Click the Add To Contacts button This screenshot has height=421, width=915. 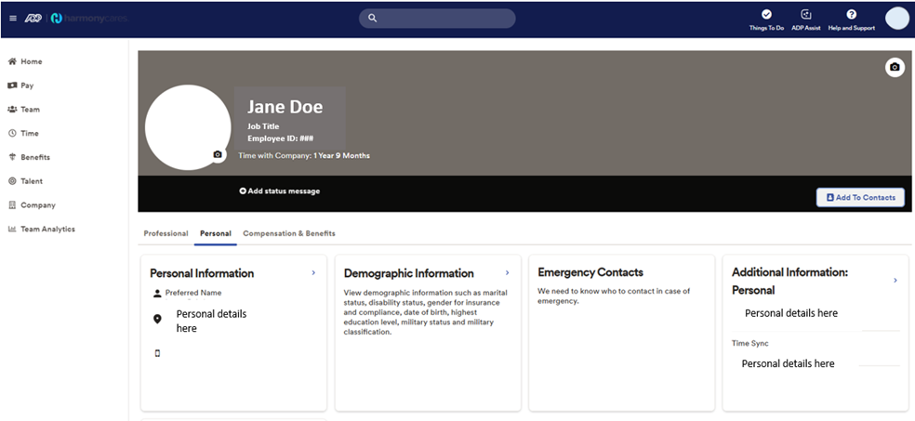point(860,197)
